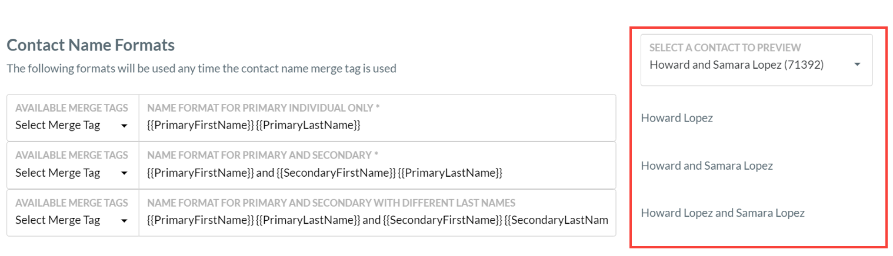Viewport: 893px width, 256px height.
Task: Click the different last names format field
Action: click(x=378, y=213)
